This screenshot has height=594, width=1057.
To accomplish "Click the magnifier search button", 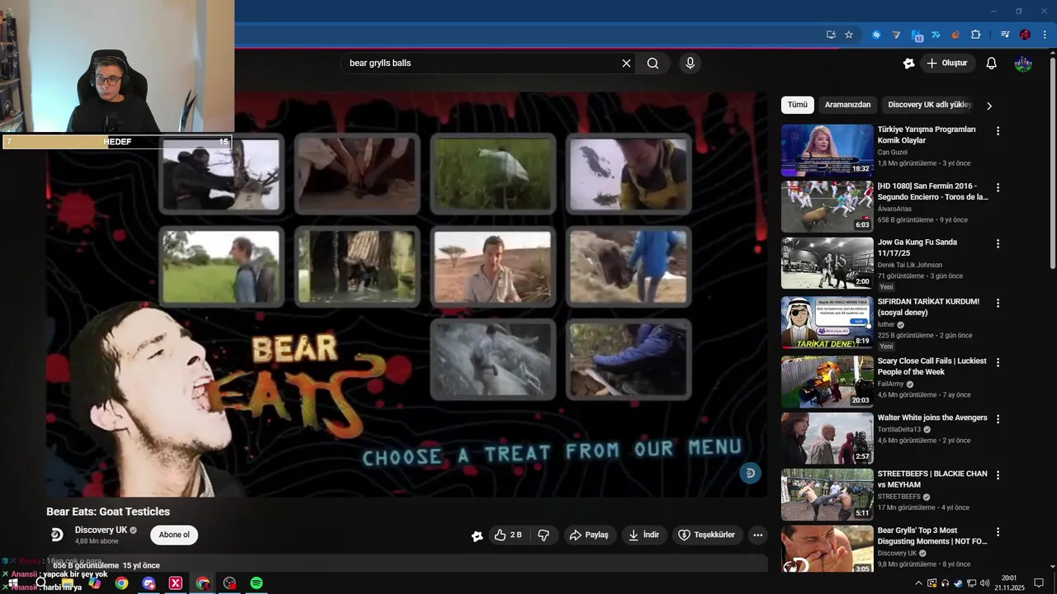I will (652, 64).
